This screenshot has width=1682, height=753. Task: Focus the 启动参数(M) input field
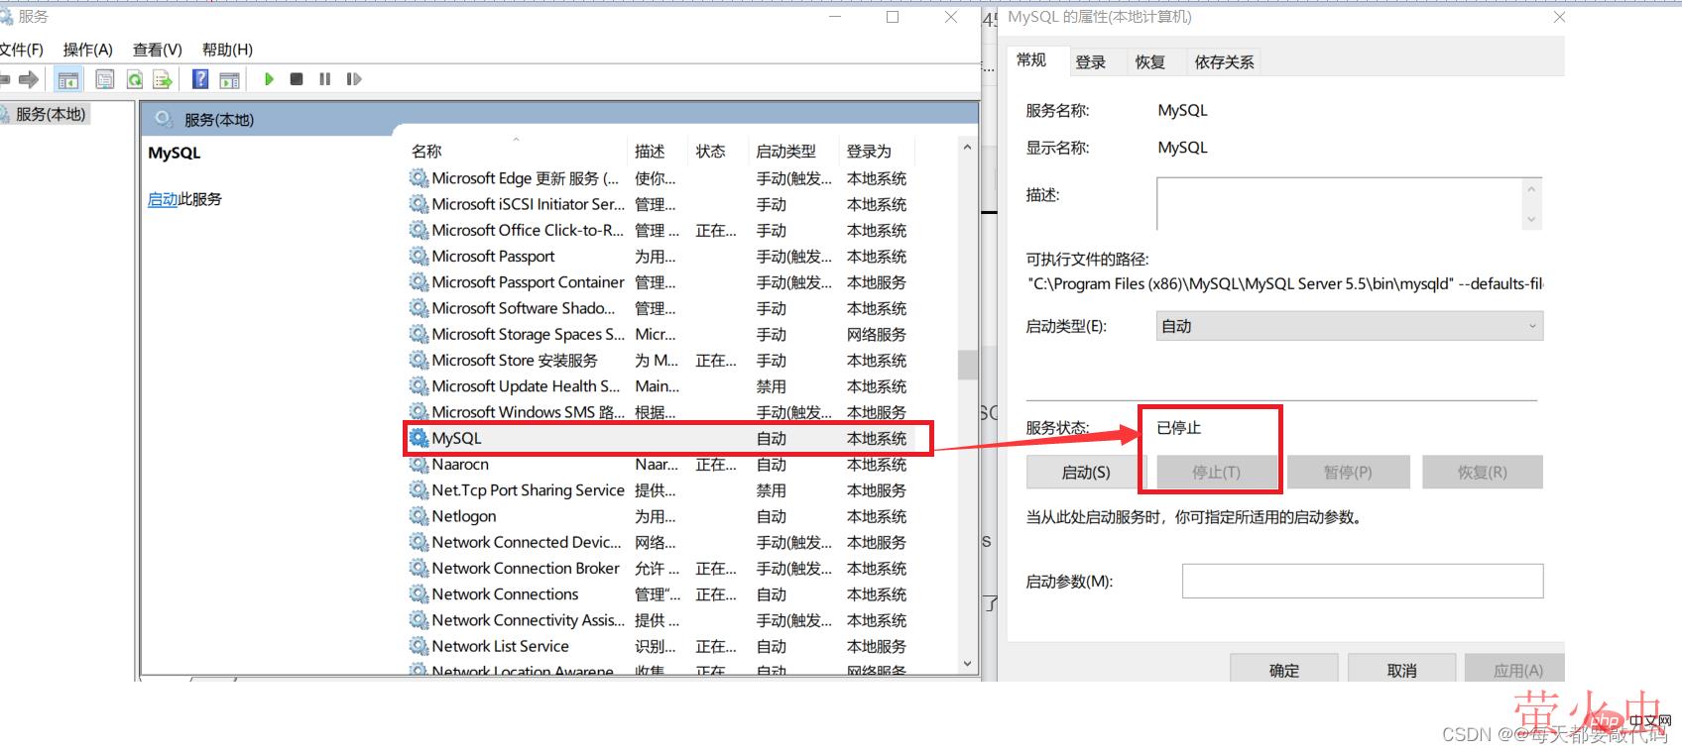click(1363, 581)
